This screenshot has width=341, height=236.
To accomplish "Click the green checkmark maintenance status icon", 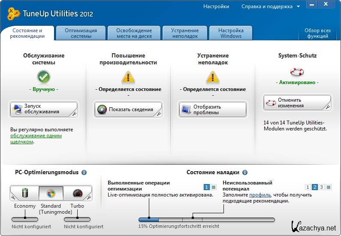I will [43, 77].
